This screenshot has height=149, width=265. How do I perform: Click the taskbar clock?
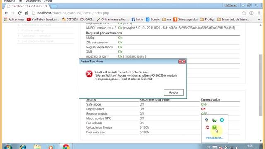[x=250, y=147]
